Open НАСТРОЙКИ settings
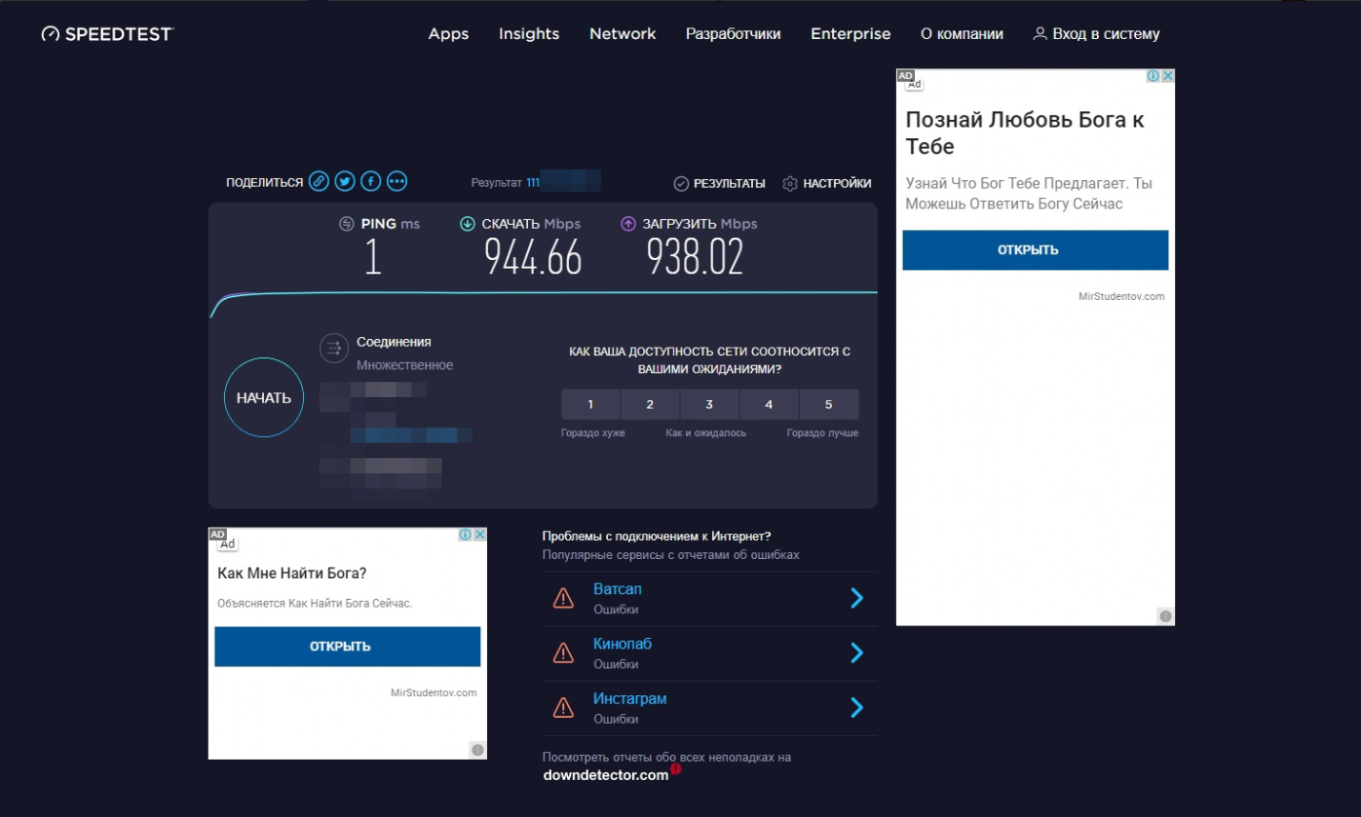This screenshot has width=1361, height=817. pyautogui.click(x=837, y=184)
